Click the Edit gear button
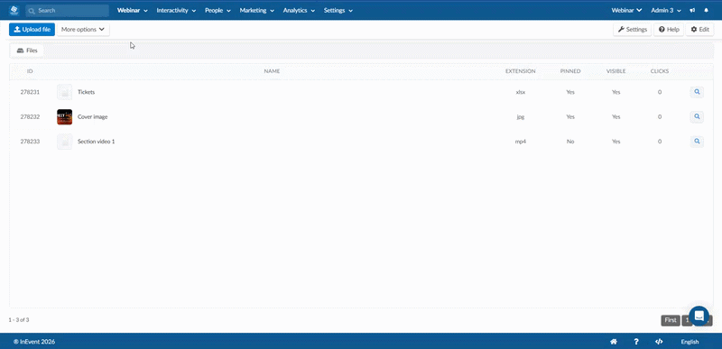Screen dimensions: 722x349 700,30
